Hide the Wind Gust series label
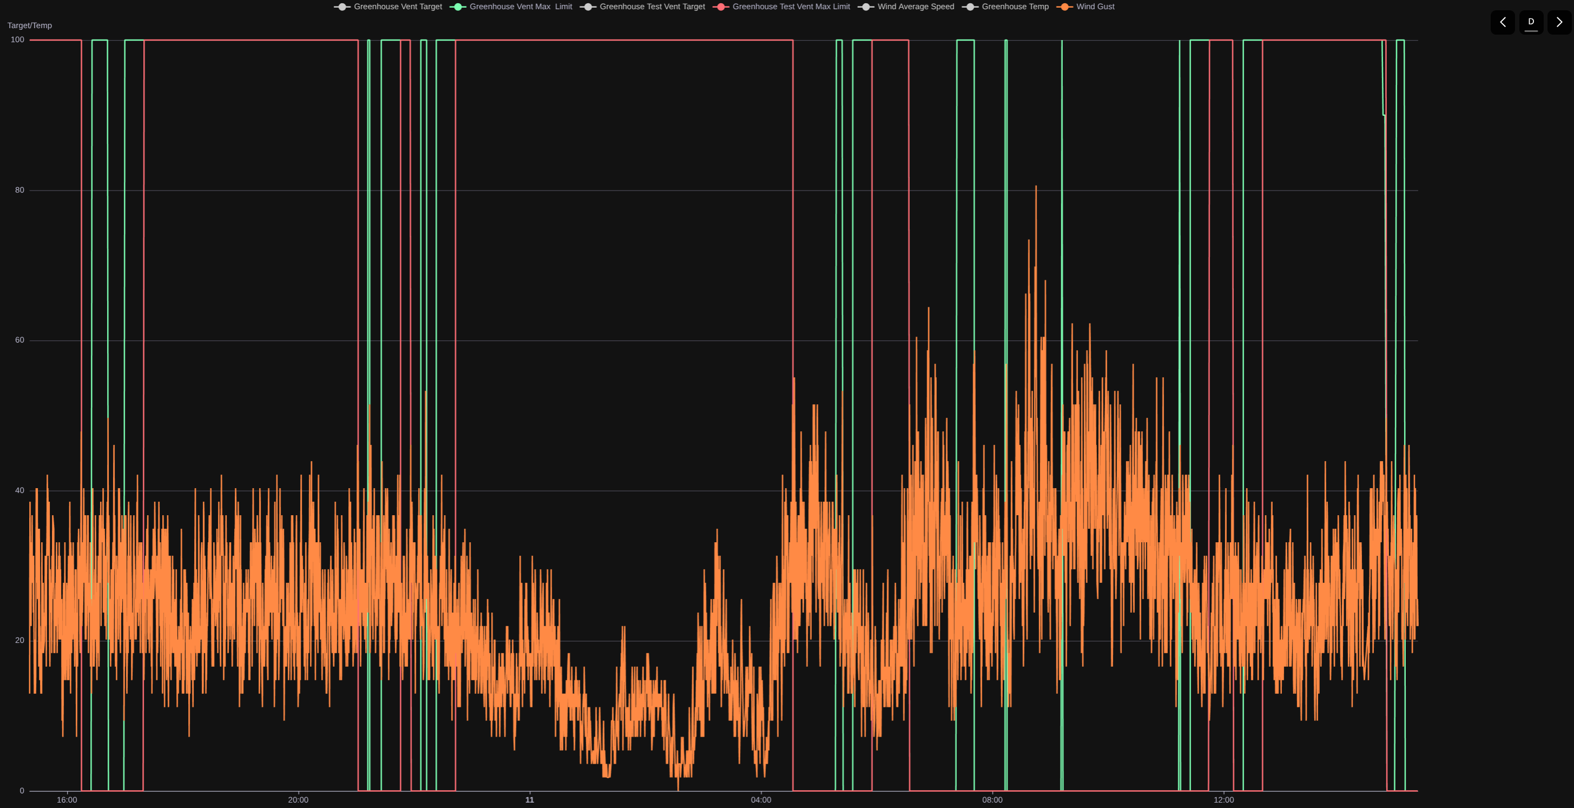1574x808 pixels. 1095,6
